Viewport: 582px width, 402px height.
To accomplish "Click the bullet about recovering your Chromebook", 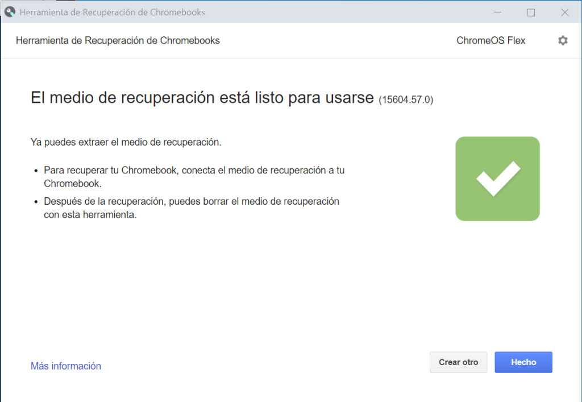I will pos(193,177).
